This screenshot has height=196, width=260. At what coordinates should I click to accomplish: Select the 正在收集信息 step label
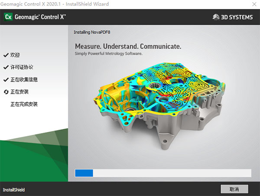[24, 80]
